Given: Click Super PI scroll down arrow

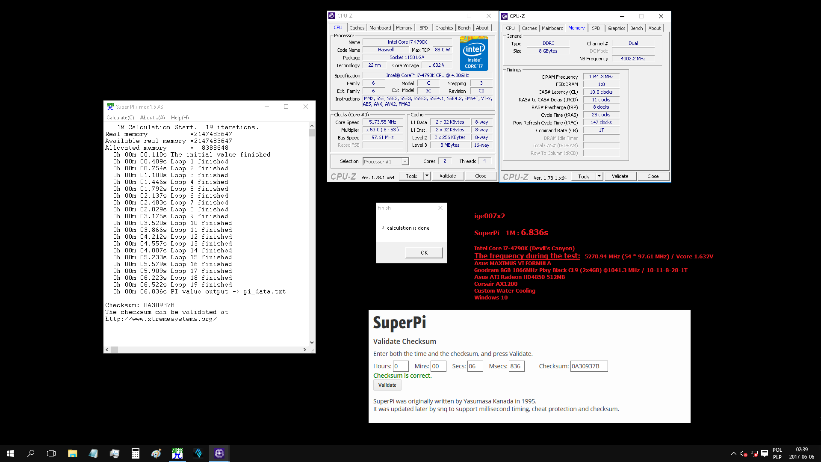Looking at the screenshot, I should point(312,342).
